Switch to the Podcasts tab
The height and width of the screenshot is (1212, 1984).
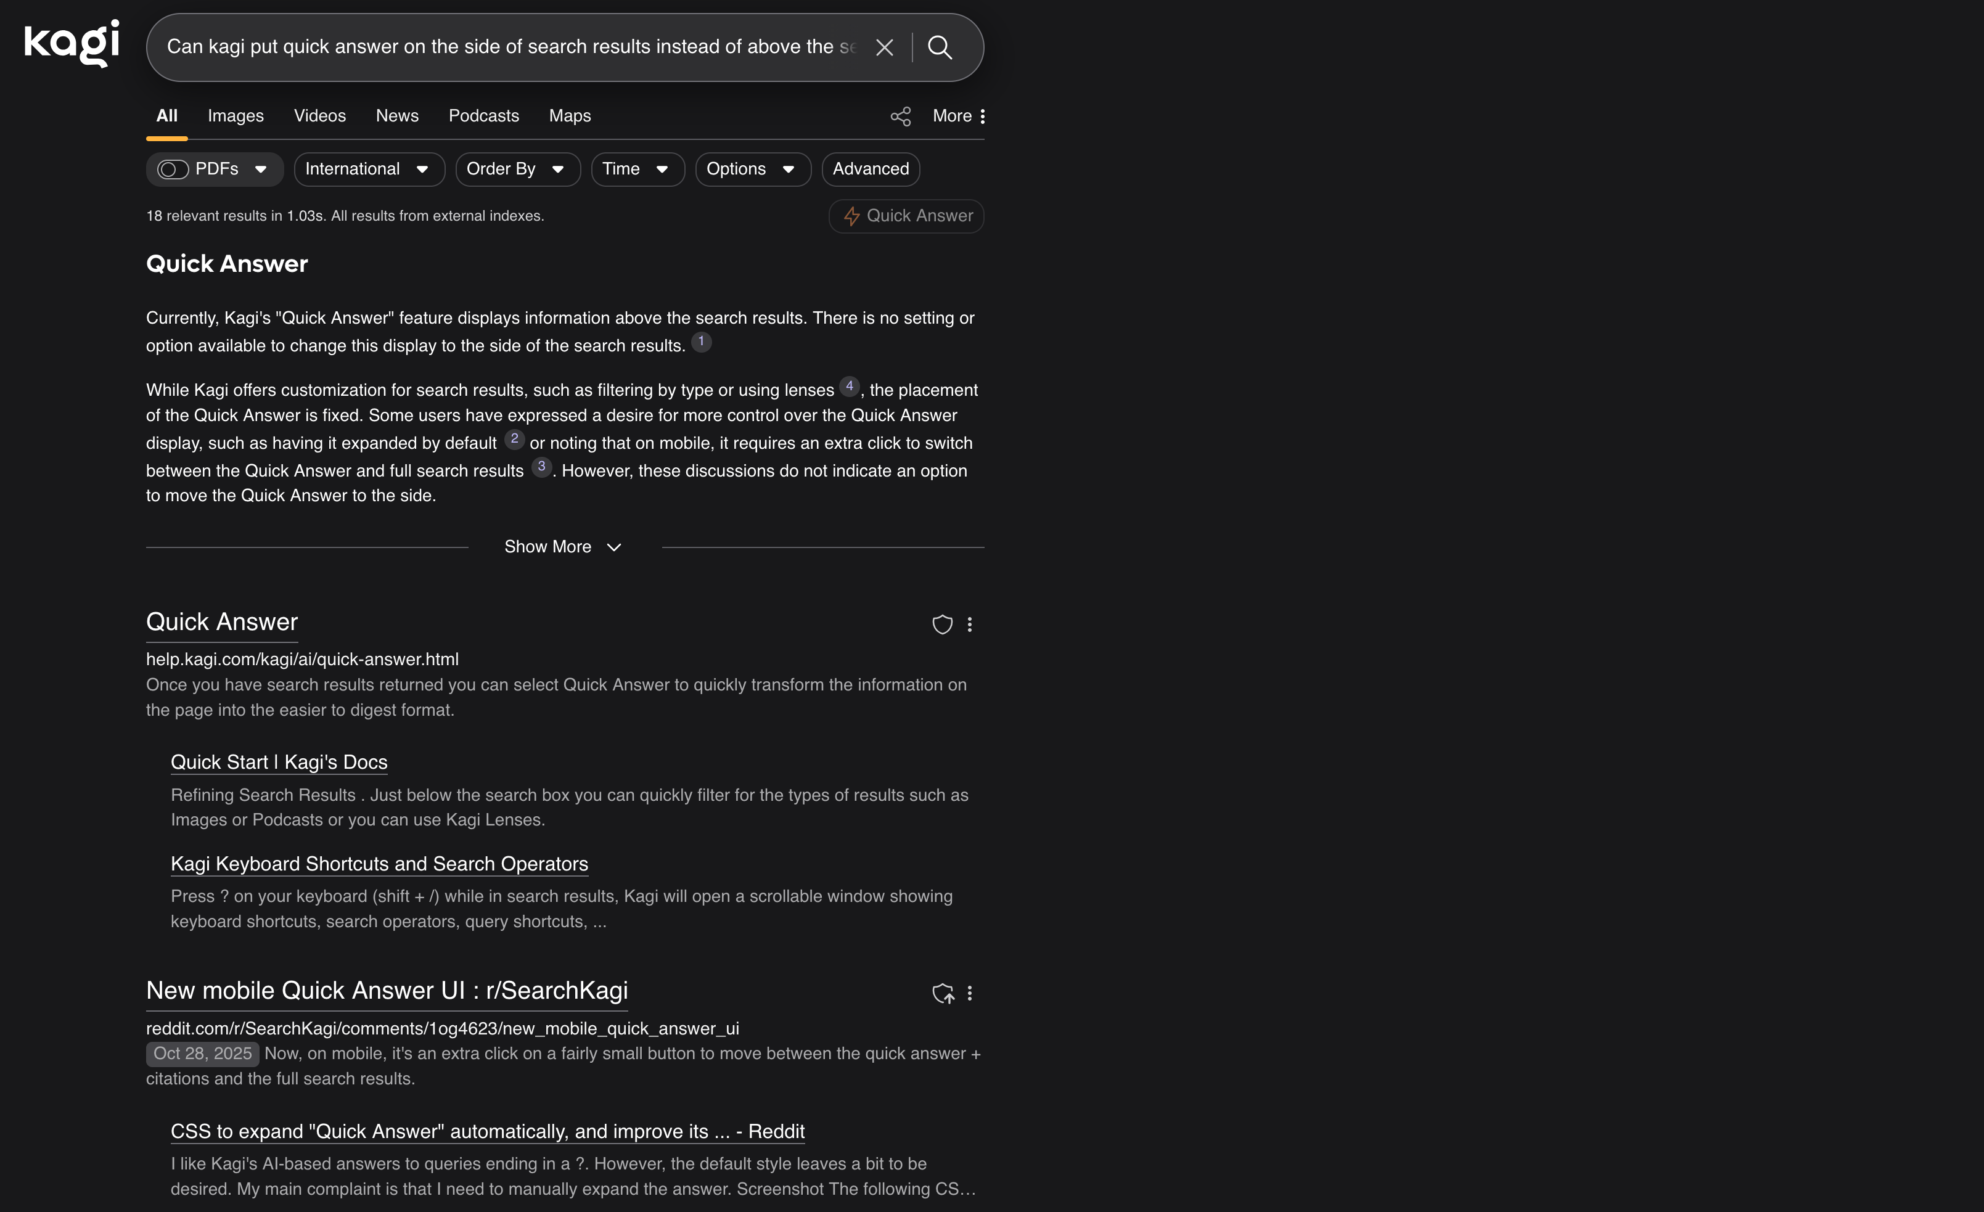483,116
